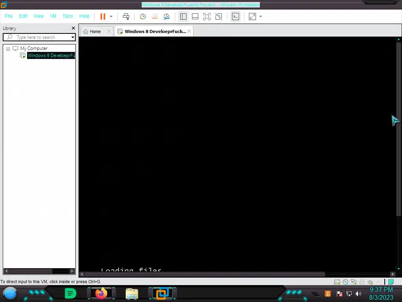Send Ctrl+Alt+Del to the VM
Screen dimensions: 402x302
point(126,17)
